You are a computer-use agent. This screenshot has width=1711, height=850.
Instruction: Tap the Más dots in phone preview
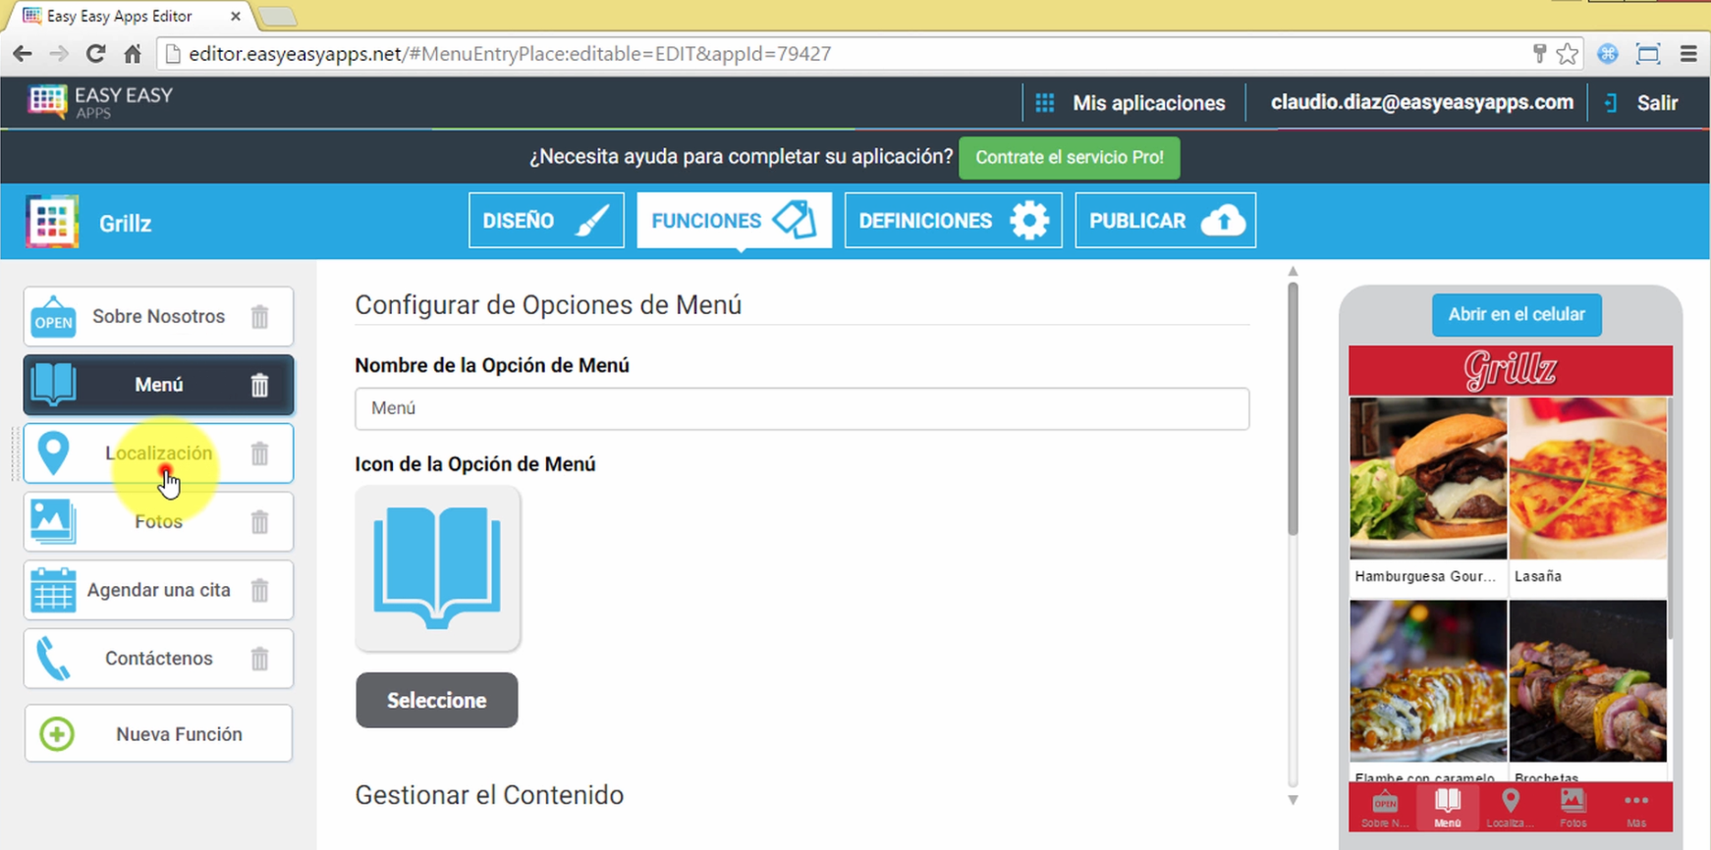click(1635, 807)
